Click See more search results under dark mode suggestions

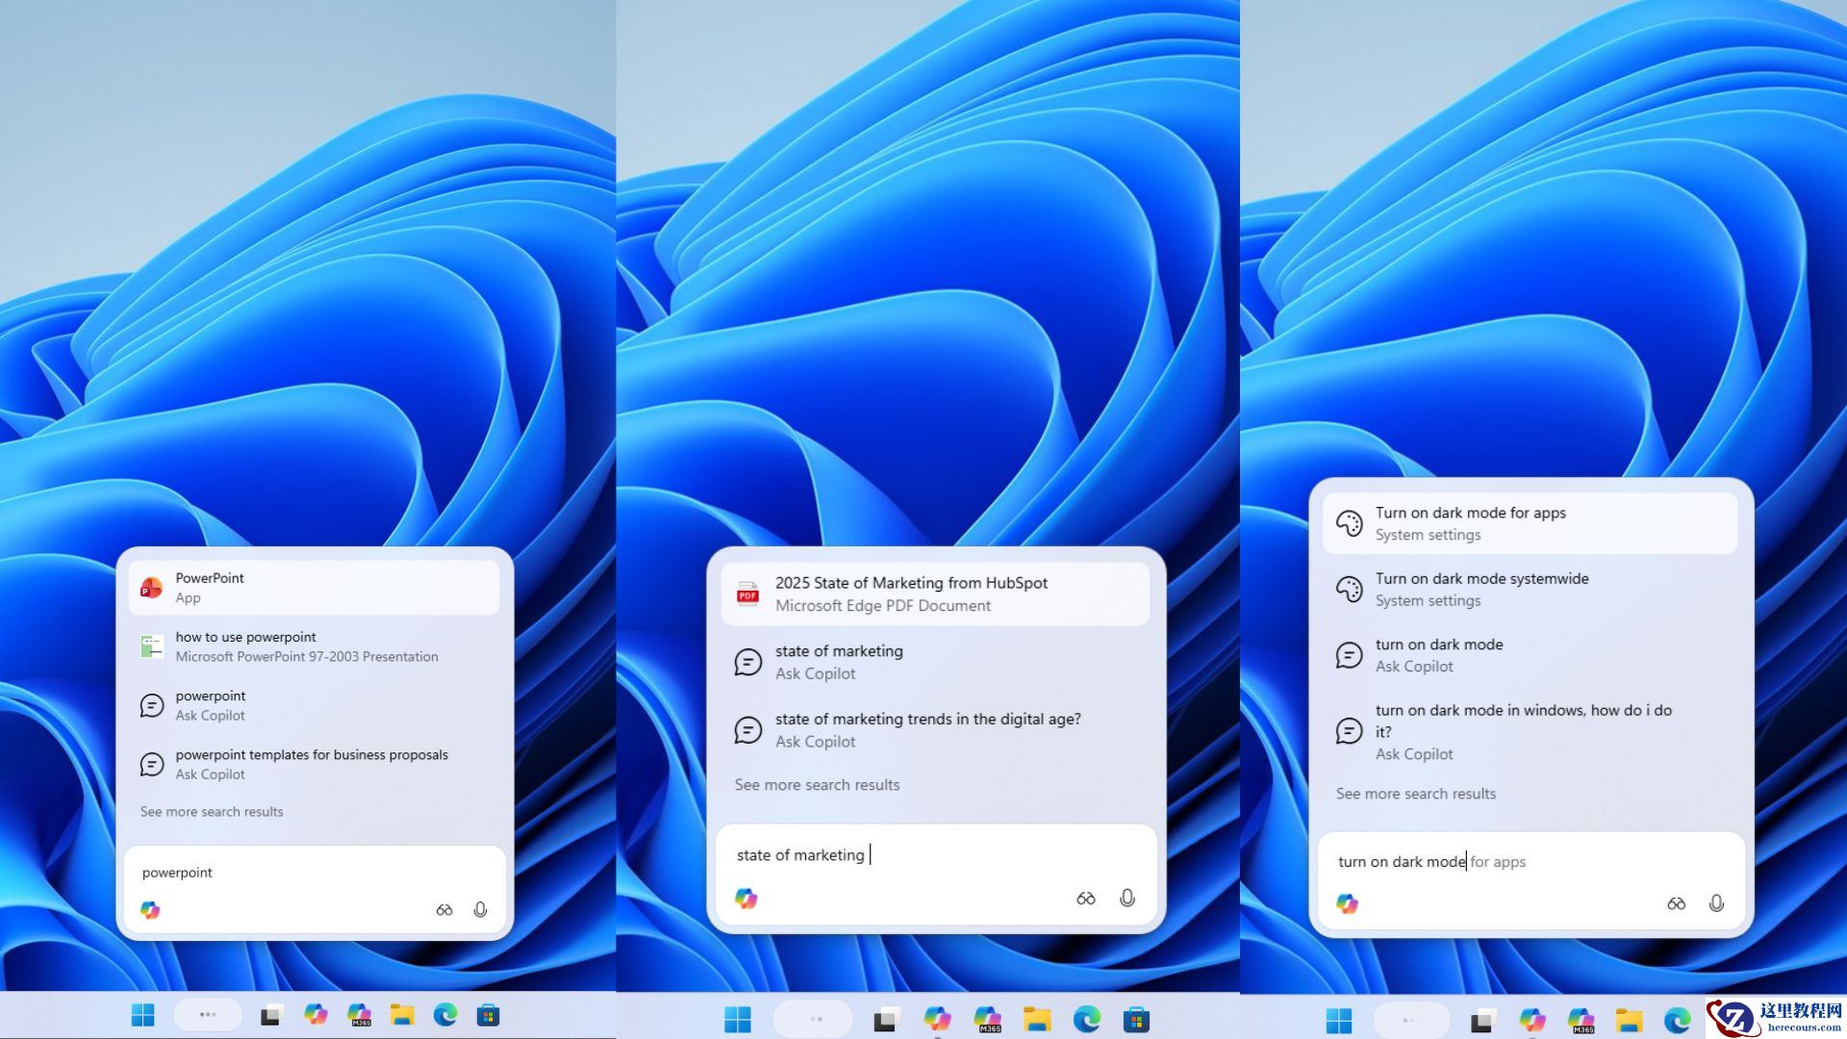(x=1416, y=793)
